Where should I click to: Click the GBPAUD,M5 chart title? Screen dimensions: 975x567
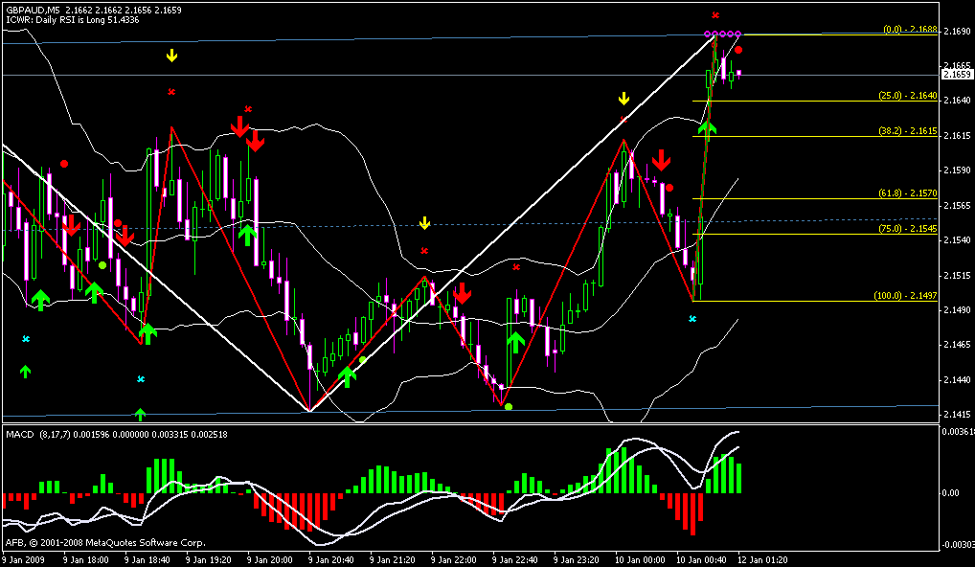click(34, 8)
